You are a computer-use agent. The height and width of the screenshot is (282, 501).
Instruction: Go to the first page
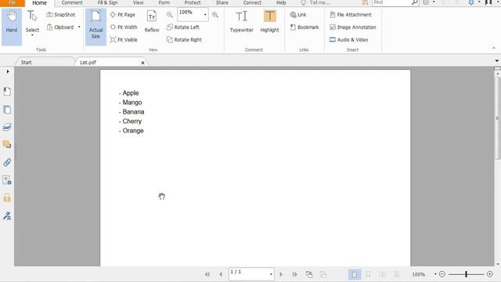tap(207, 274)
